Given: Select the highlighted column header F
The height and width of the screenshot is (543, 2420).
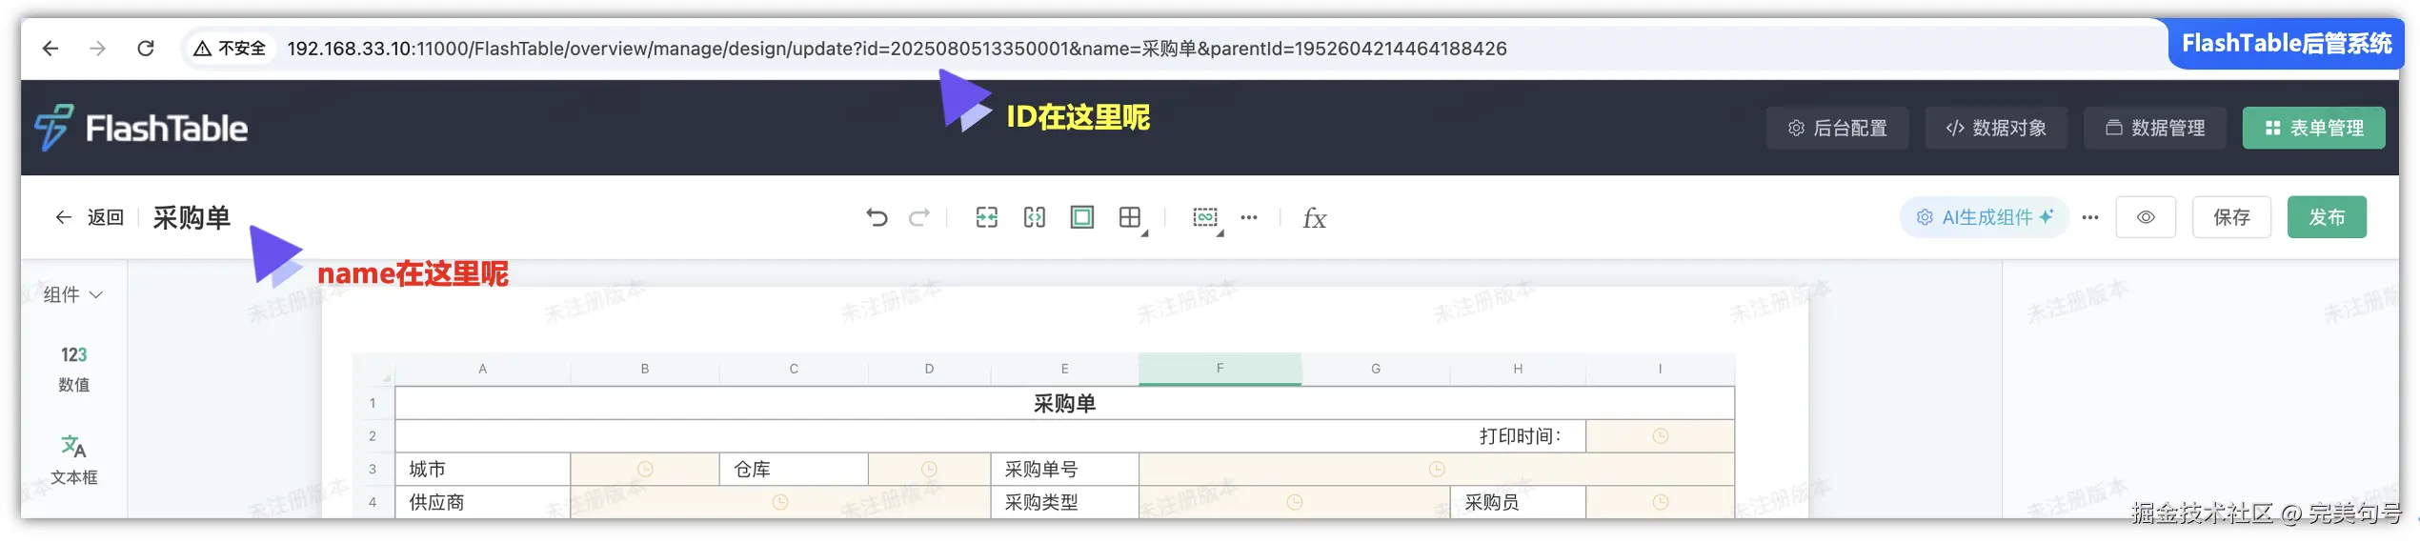Looking at the screenshot, I should click(1220, 369).
